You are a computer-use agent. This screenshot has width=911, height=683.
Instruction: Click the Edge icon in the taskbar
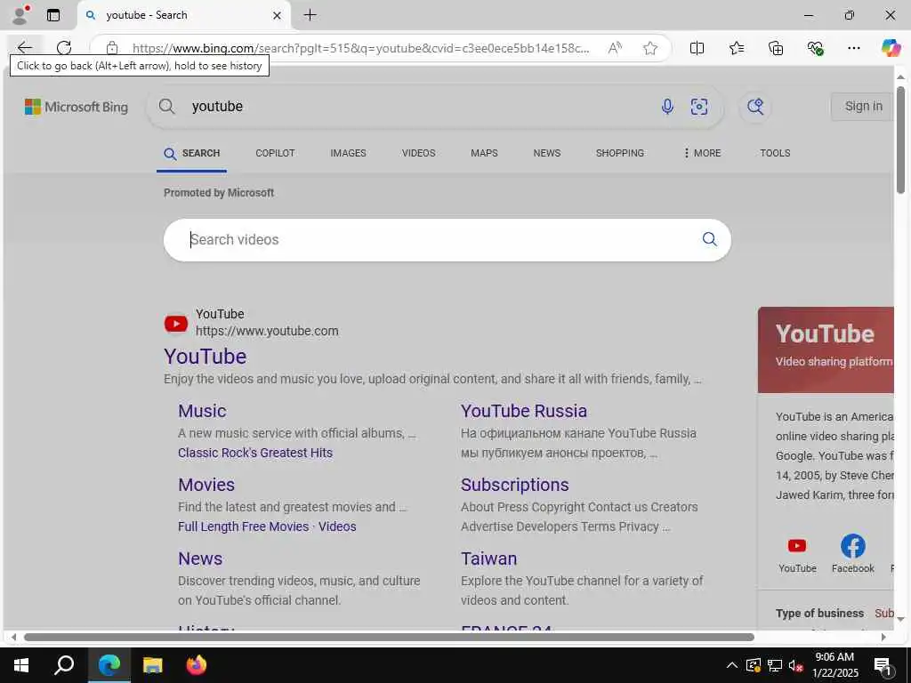point(109,665)
